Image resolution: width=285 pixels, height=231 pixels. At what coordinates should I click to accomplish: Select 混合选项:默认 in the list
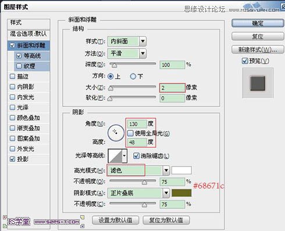tap(28, 34)
